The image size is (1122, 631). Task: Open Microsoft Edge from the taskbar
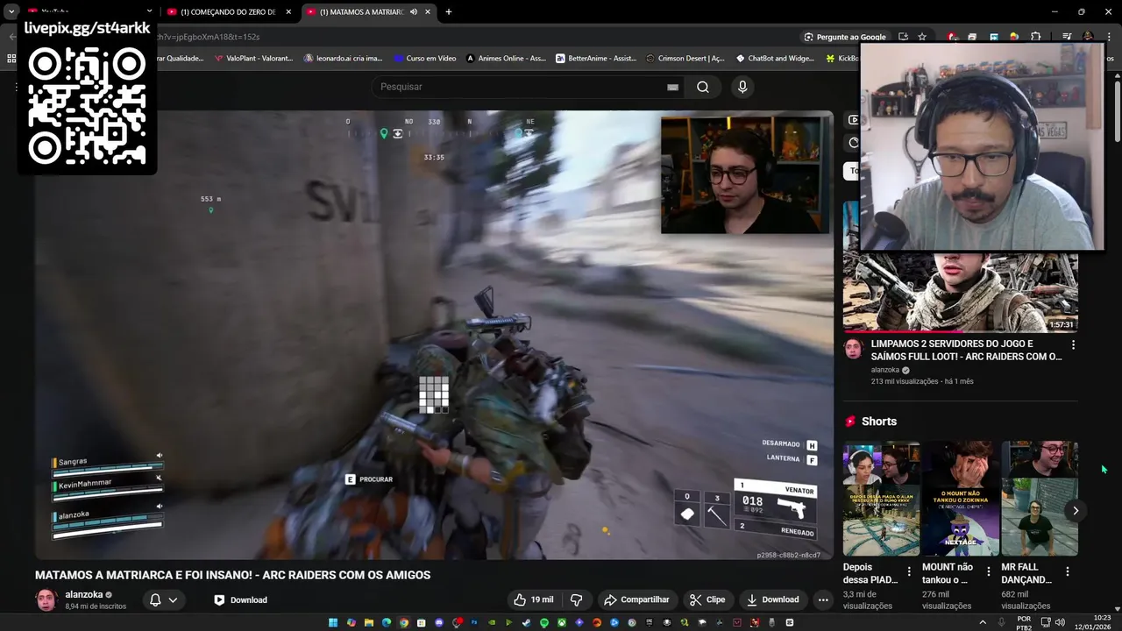(x=387, y=622)
